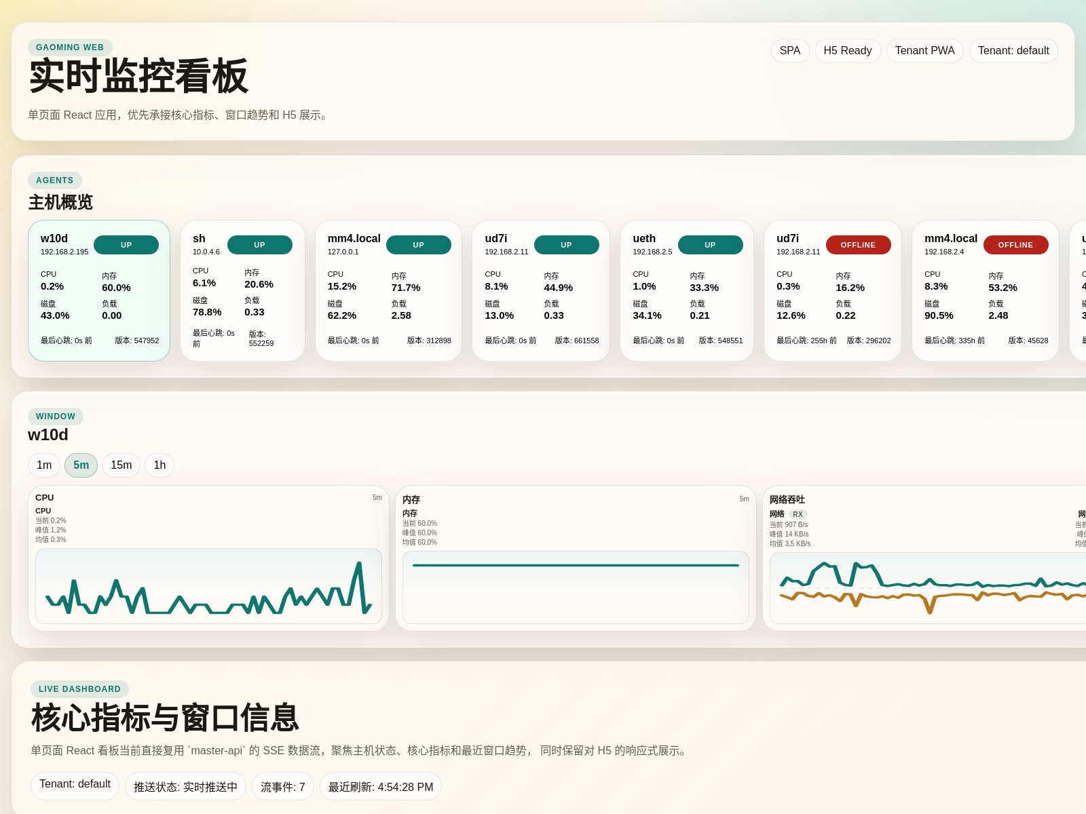Select the 1m time window
This screenshot has width=1086, height=814.
pos(44,465)
